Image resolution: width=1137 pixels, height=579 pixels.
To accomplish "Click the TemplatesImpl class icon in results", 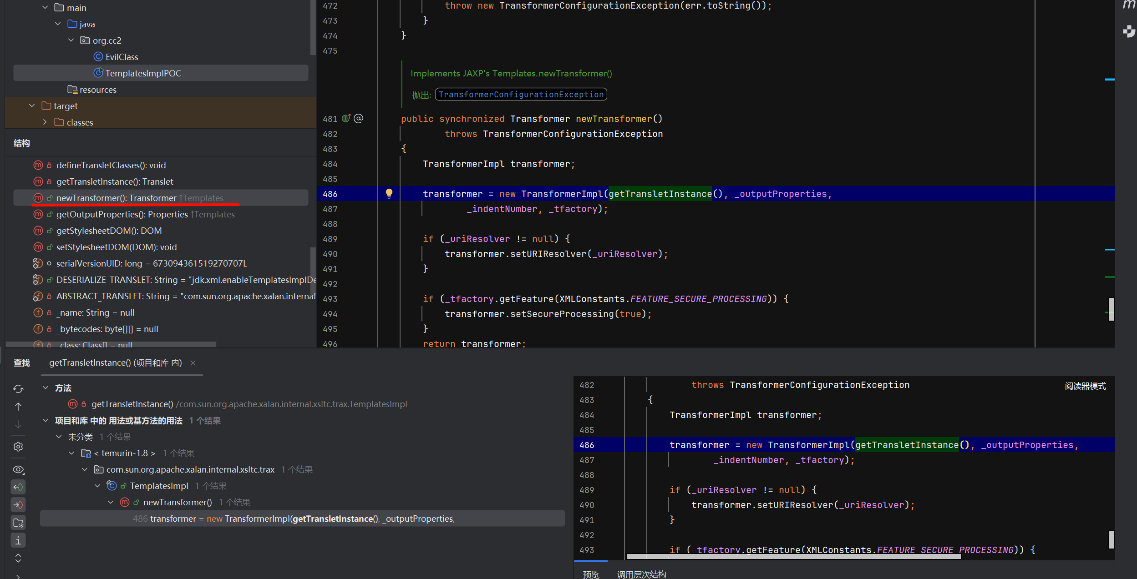I will tap(112, 486).
